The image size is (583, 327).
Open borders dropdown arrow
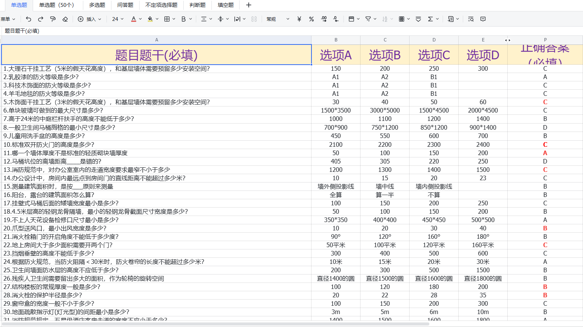(174, 19)
